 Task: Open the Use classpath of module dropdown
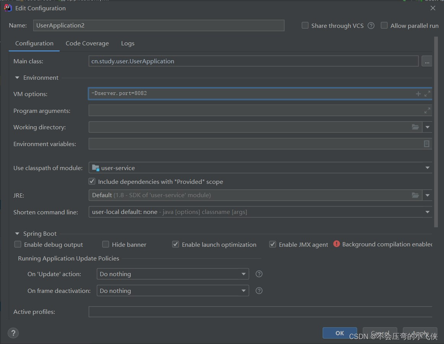tap(427, 168)
